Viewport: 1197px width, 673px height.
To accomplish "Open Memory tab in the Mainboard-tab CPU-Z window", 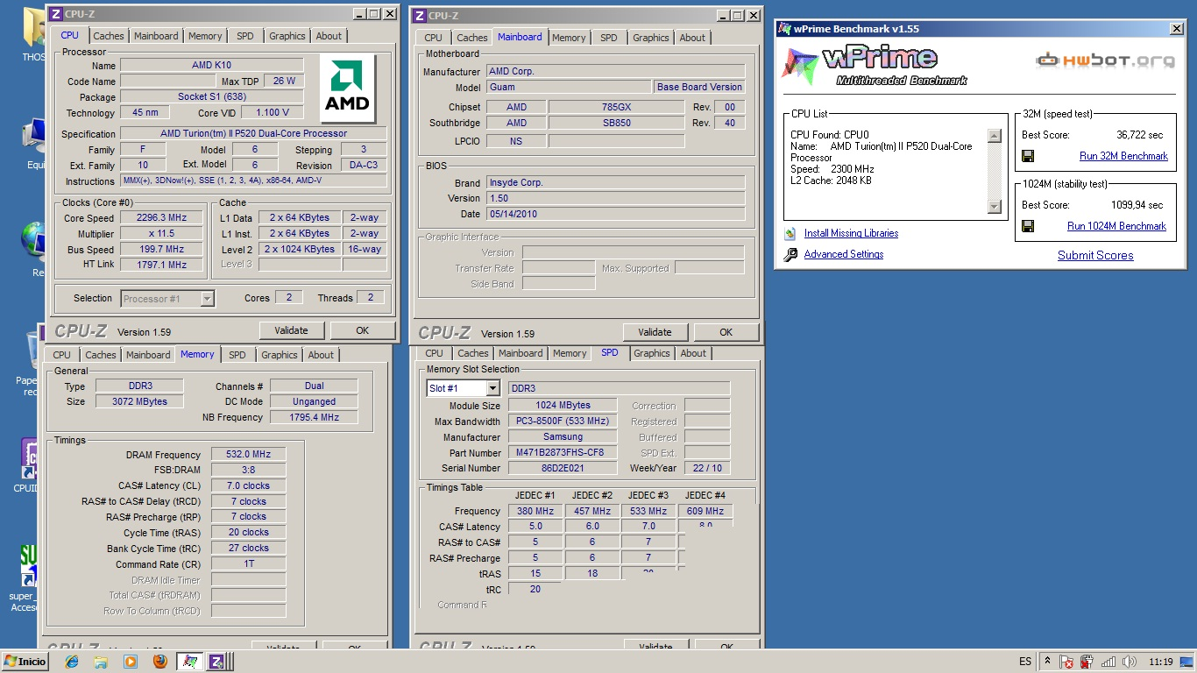I will pyautogui.click(x=569, y=38).
